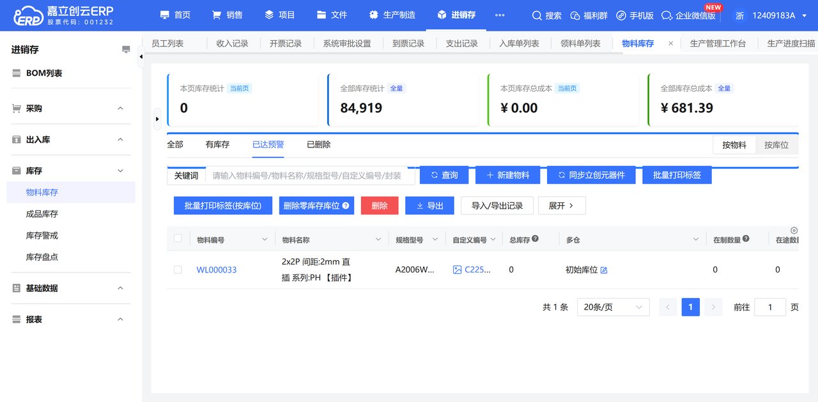Click the 前往 page number input
The image size is (818, 402).
pos(770,307)
